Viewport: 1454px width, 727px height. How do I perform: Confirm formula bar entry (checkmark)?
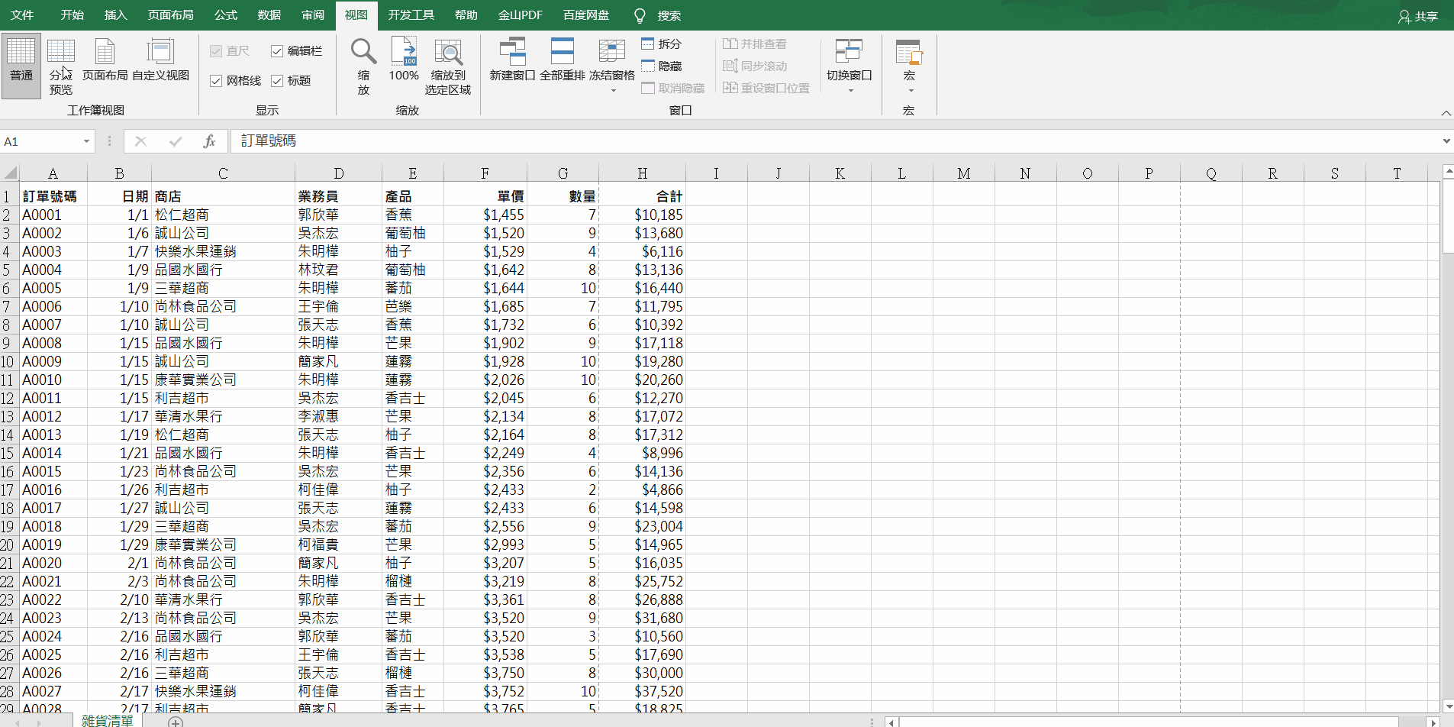point(176,141)
